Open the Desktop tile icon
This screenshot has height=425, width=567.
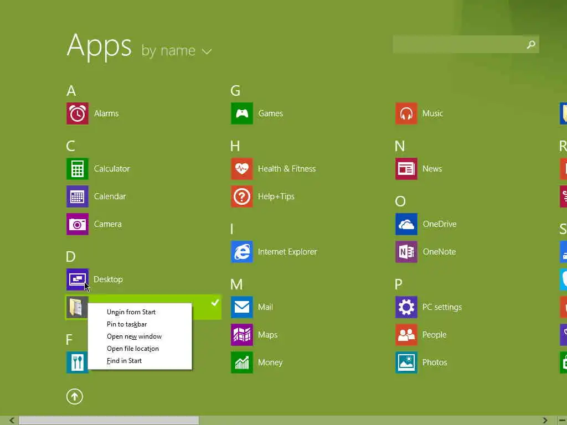(x=78, y=279)
